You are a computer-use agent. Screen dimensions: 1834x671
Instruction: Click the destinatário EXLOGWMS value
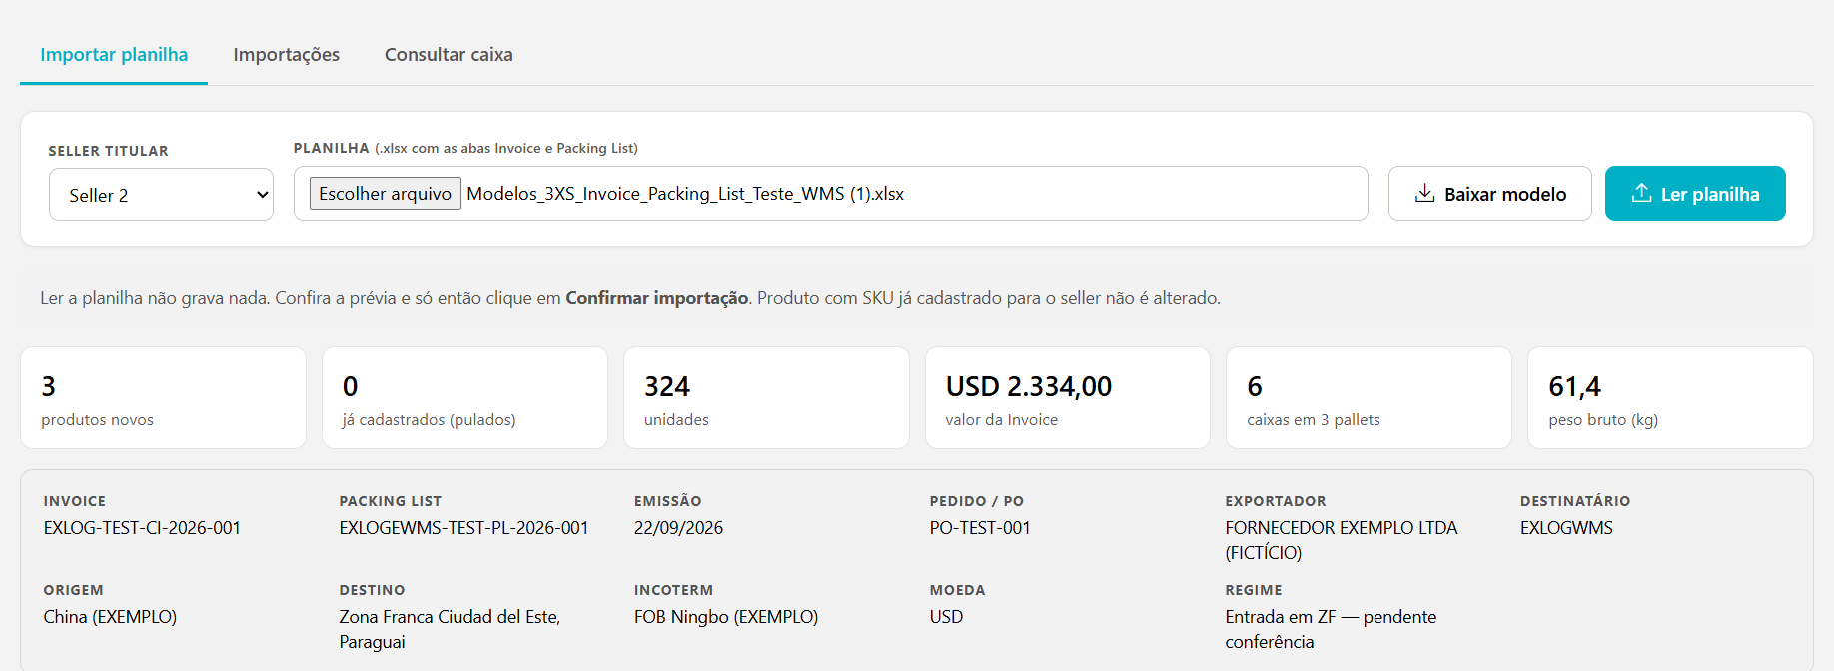click(x=1566, y=528)
